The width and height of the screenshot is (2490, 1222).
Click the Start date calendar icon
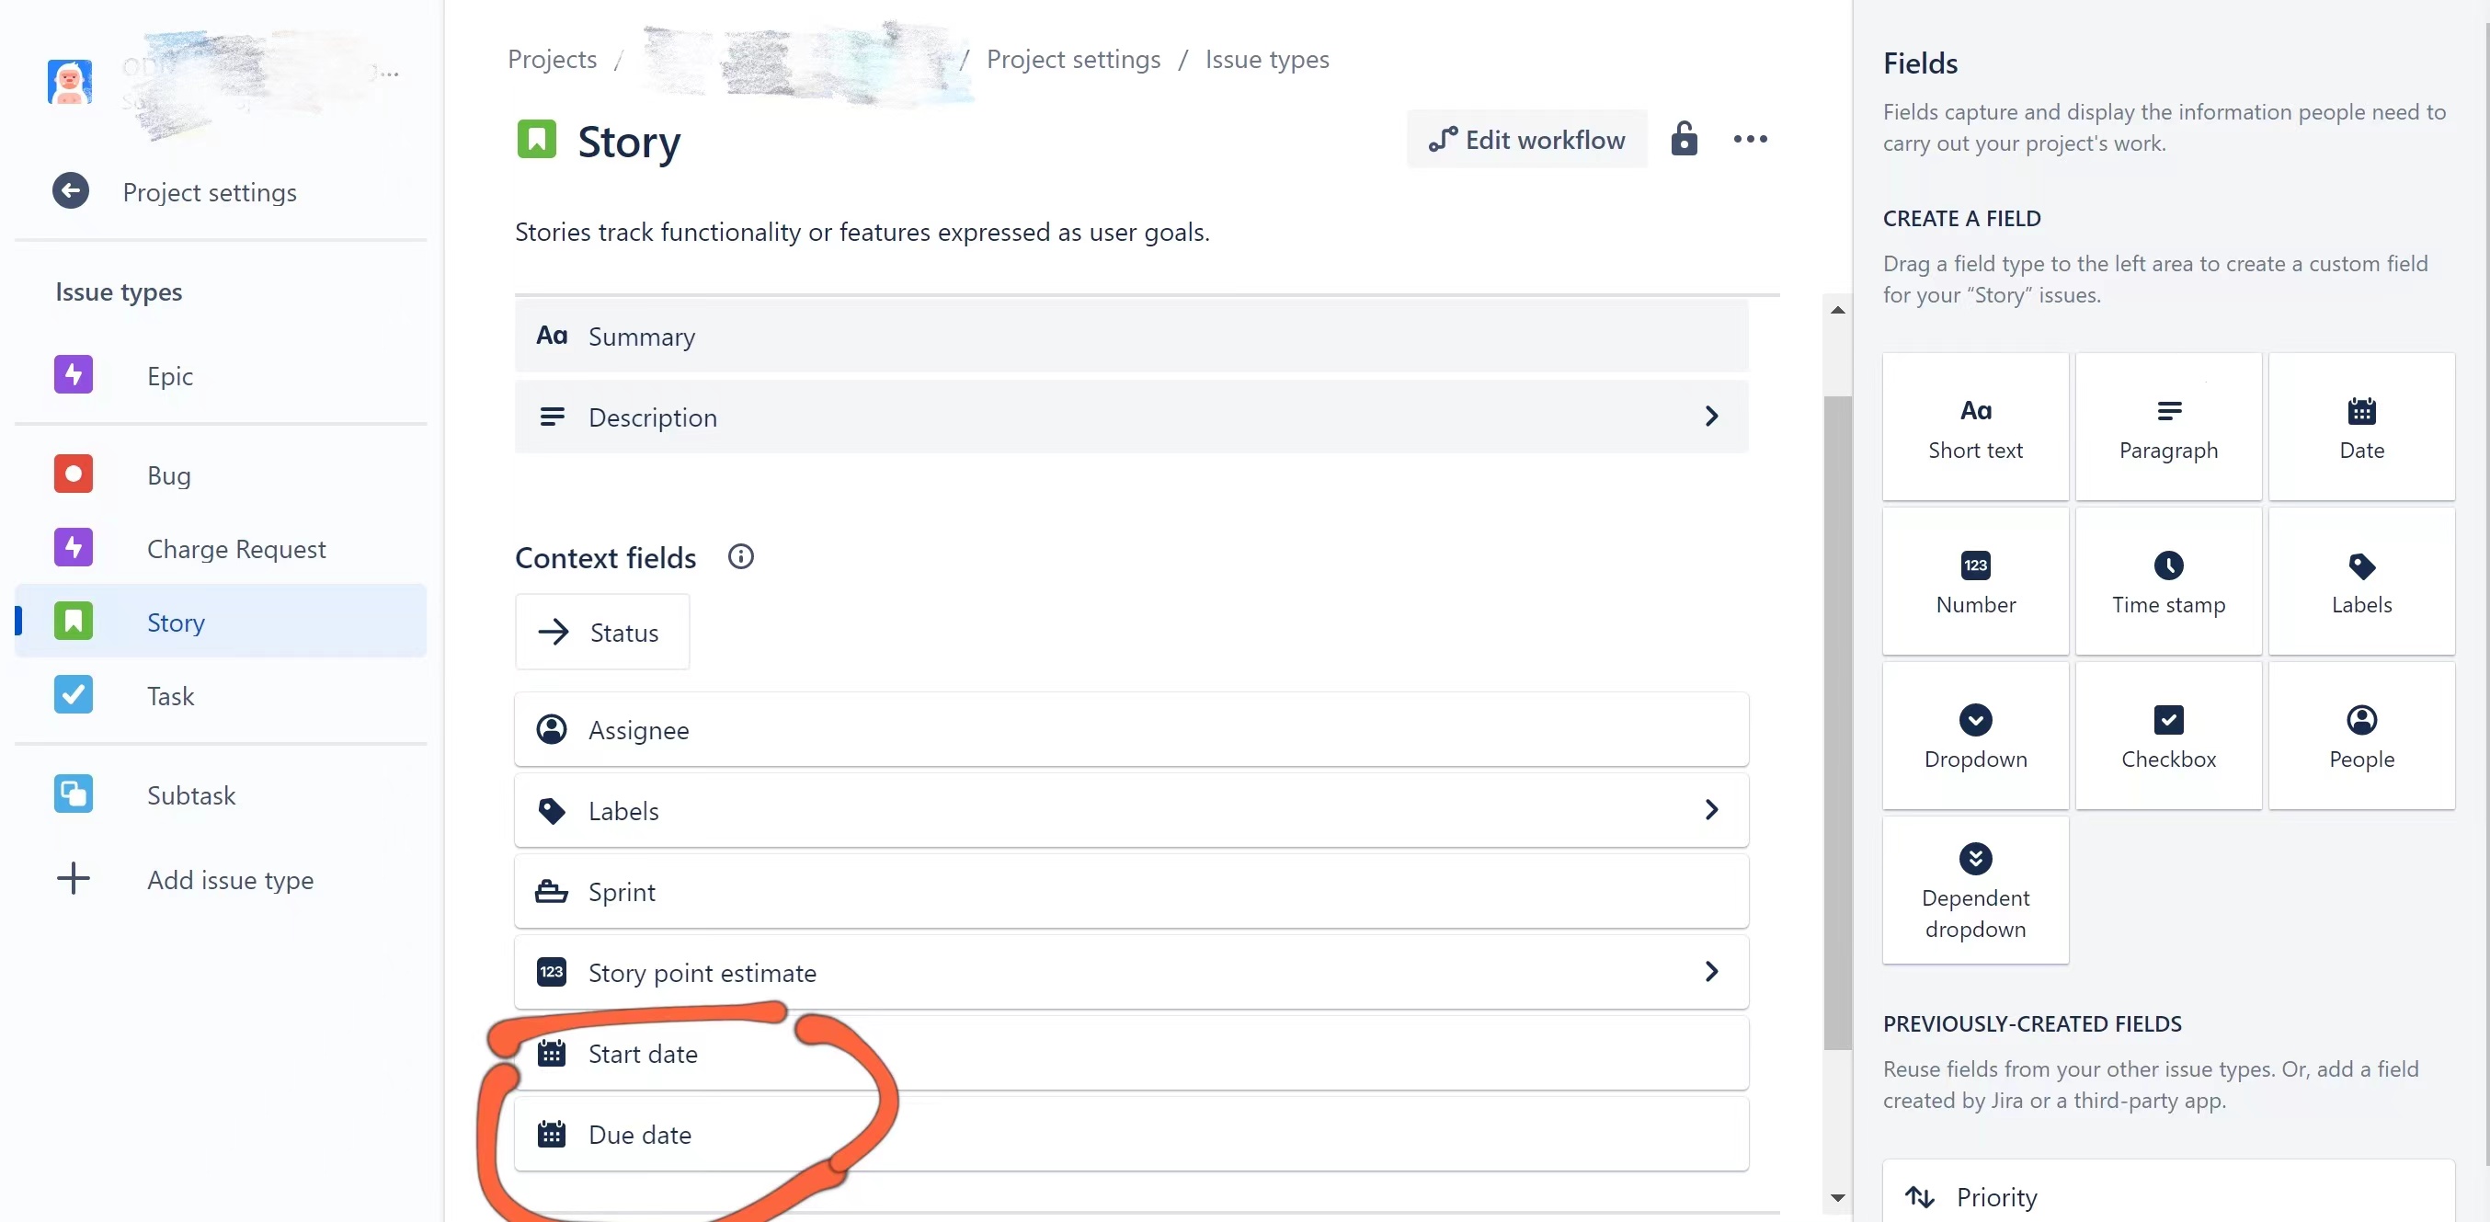click(x=552, y=1053)
